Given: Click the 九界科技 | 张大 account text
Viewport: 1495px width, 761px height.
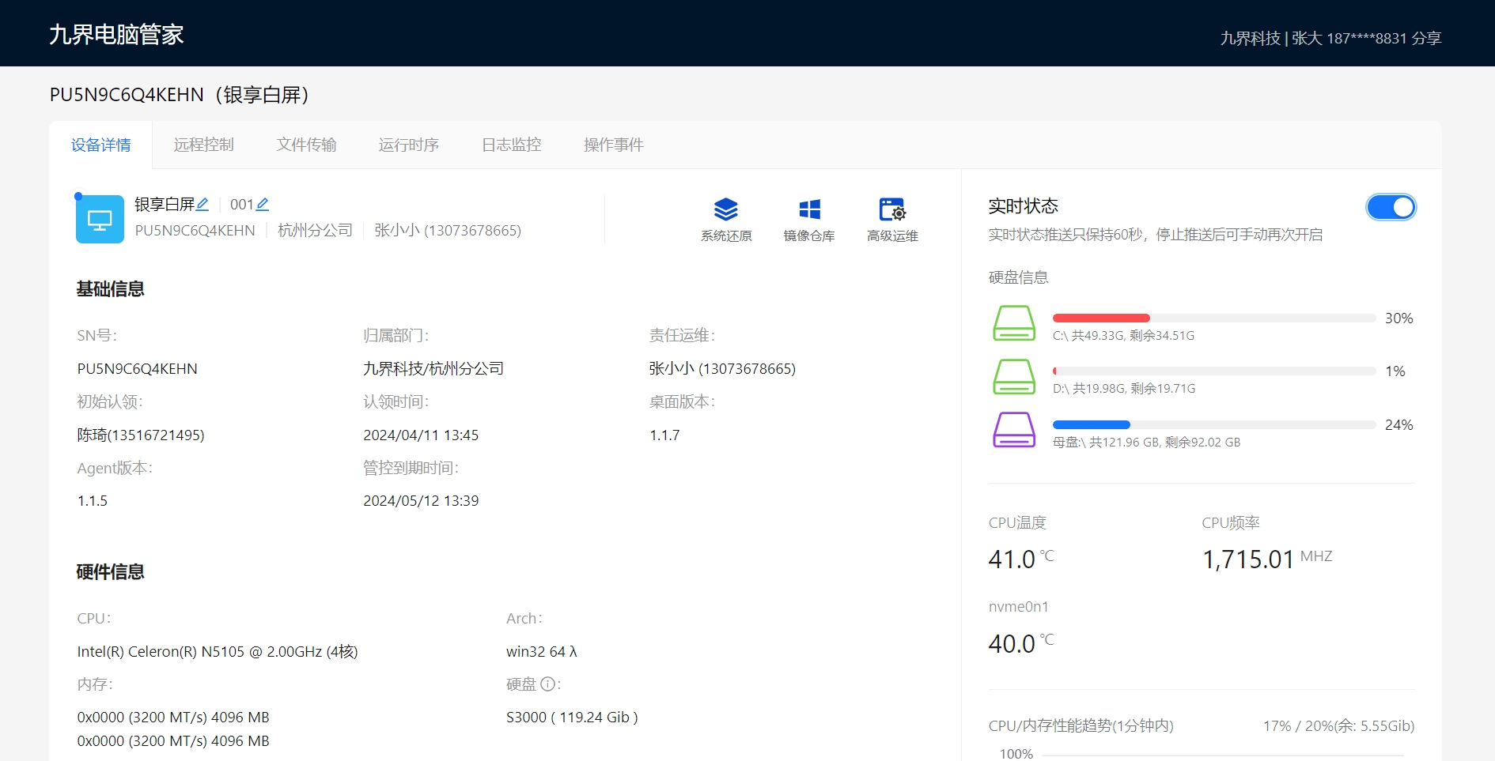Looking at the screenshot, I should [x=1271, y=38].
